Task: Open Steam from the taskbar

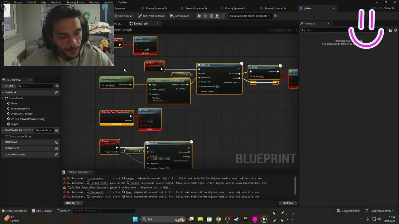Action: click(x=237, y=219)
